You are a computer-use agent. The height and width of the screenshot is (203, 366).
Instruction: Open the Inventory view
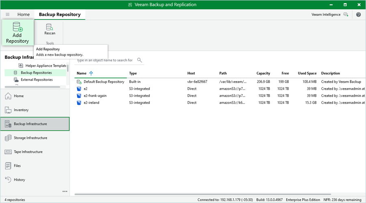[x=21, y=110]
